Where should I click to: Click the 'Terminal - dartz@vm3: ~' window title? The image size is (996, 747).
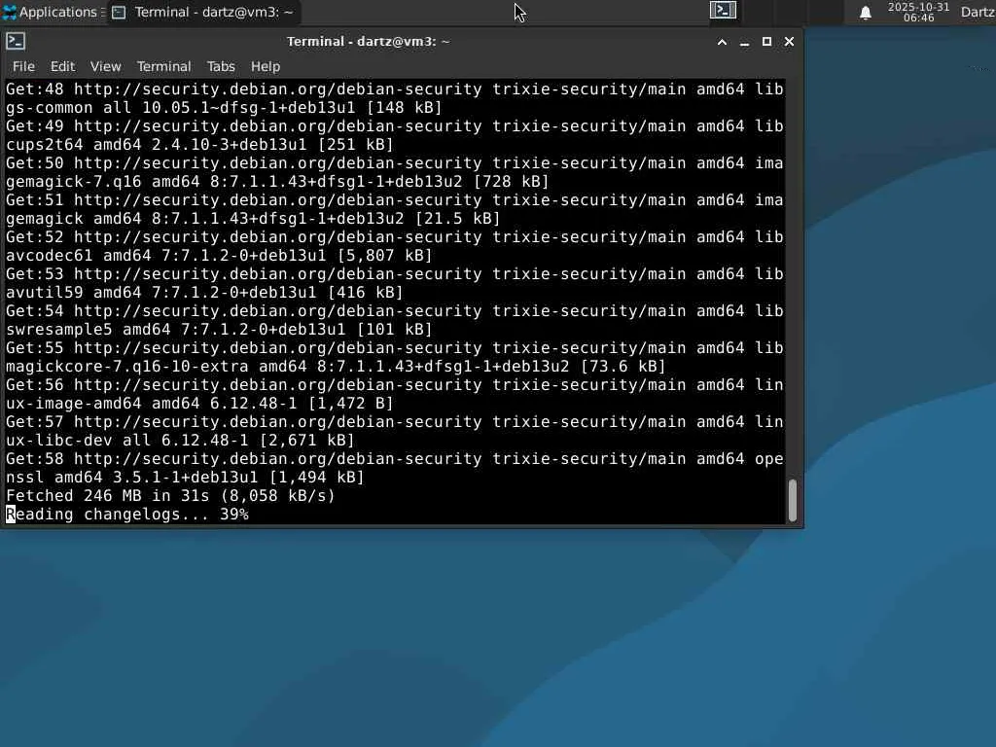tap(369, 42)
